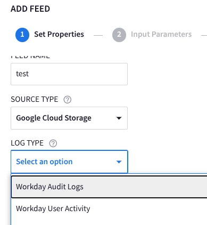Click the ADD FEED heading
The width and height of the screenshot is (207, 225).
click(30, 9)
